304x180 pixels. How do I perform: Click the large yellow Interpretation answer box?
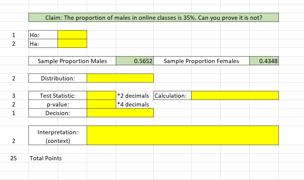click(183, 135)
